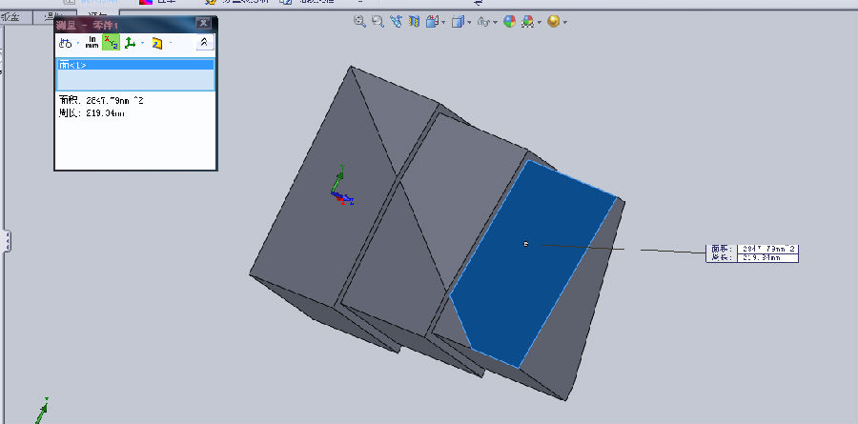Viewport: 858px width, 424px height.
Task: Toggle point-to-point coordinate system icon
Action: [x=131, y=43]
